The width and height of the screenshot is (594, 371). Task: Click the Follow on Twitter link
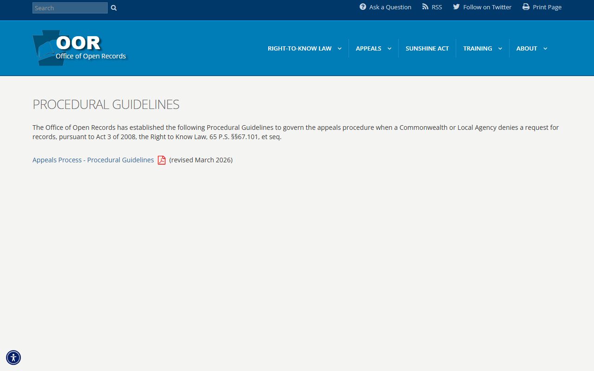[x=487, y=7]
